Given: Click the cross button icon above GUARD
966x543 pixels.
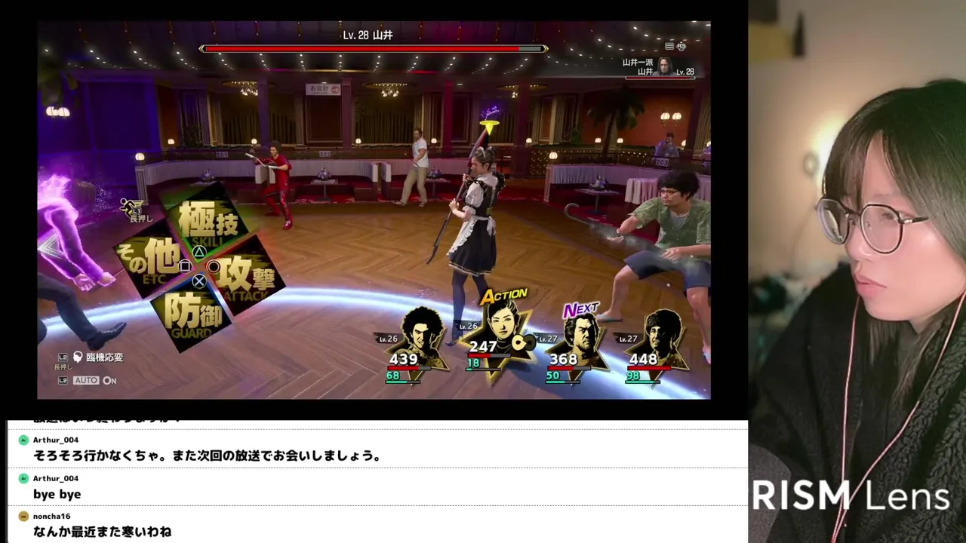Looking at the screenshot, I should coord(198,281).
